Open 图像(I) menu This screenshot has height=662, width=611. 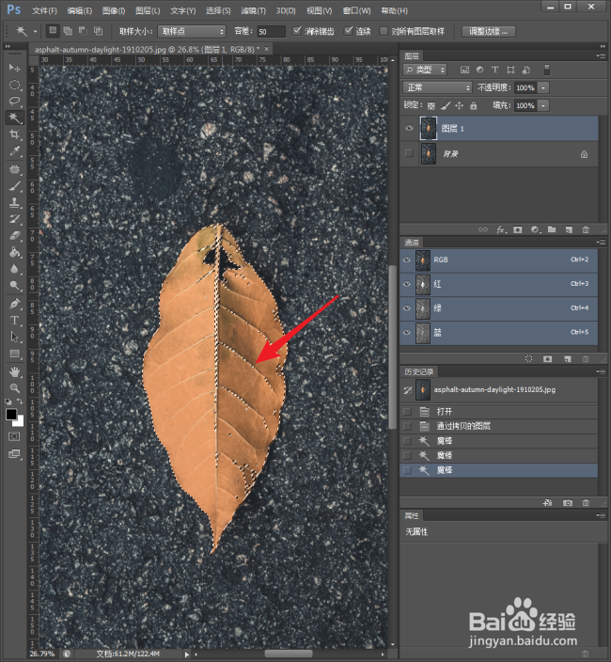pyautogui.click(x=114, y=10)
